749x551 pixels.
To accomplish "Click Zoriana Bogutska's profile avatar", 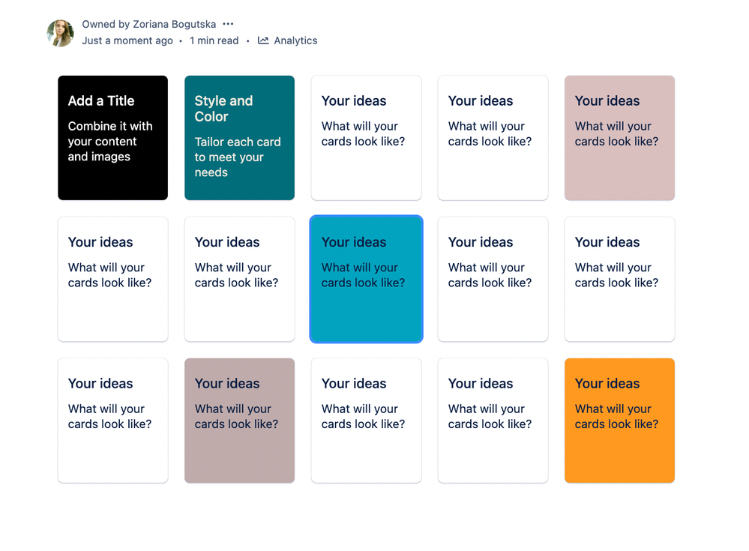I will point(60,33).
